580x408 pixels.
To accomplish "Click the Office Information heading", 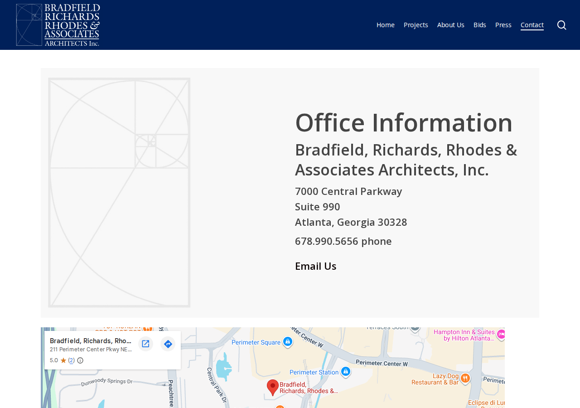I will coord(404,122).
